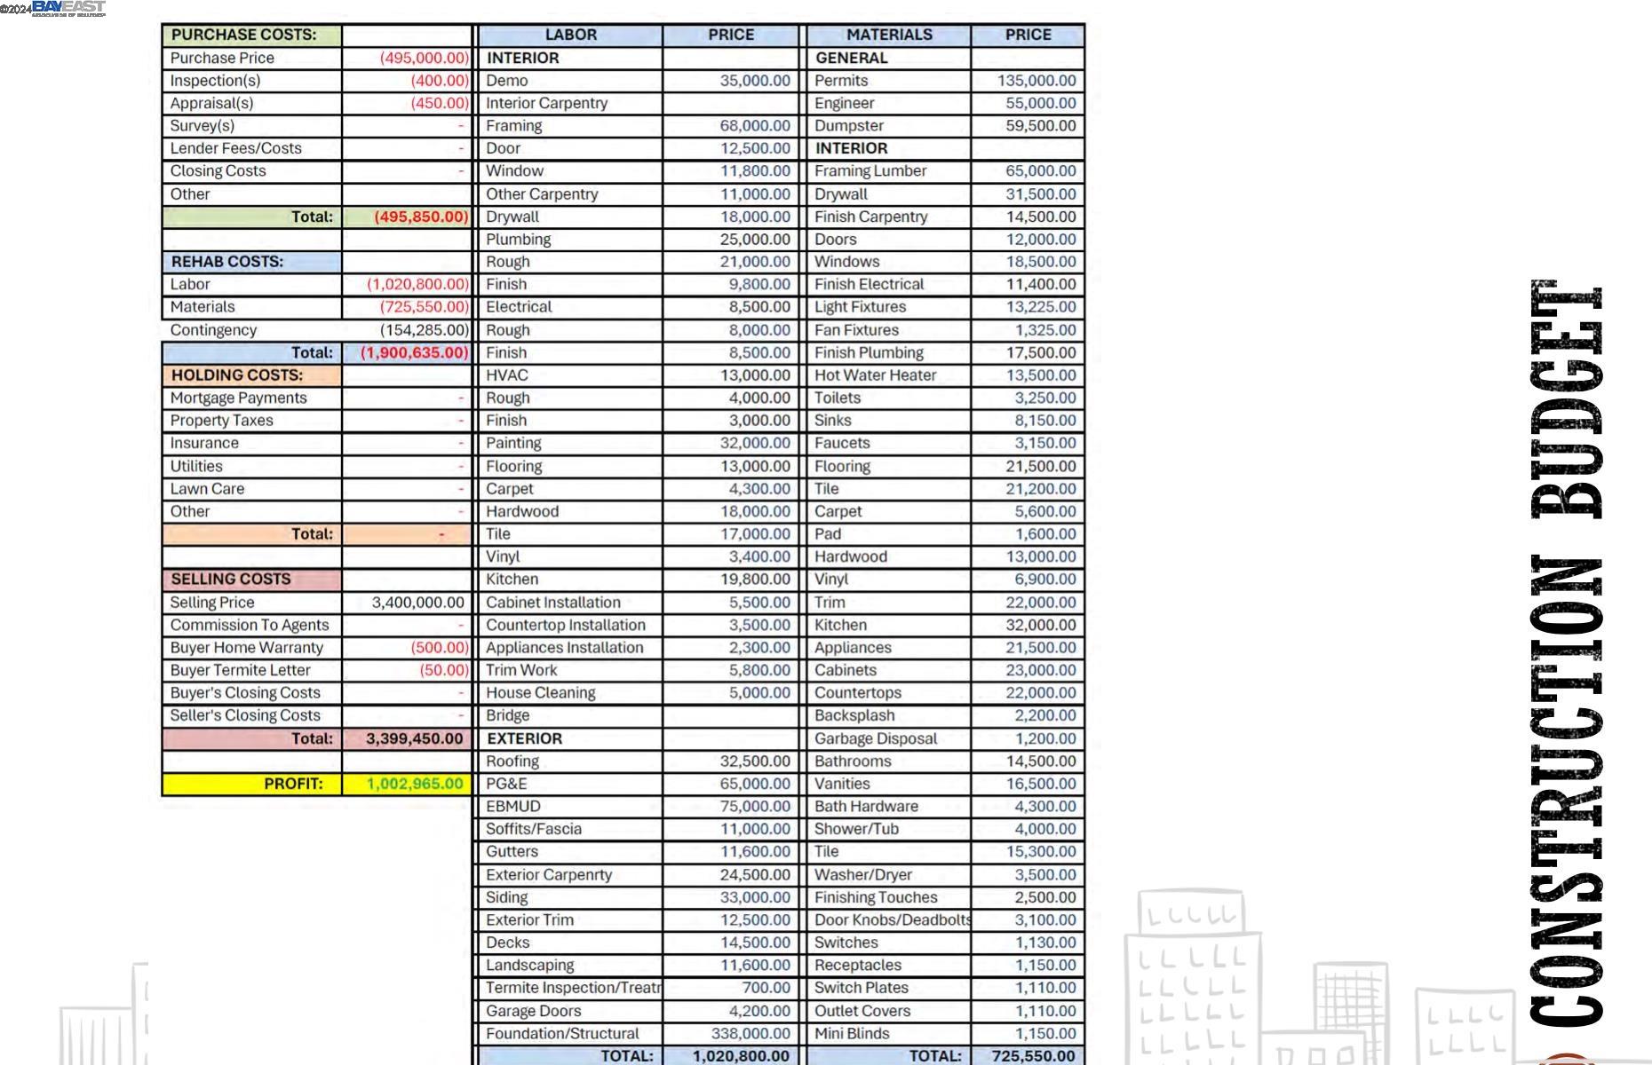Image resolution: width=1652 pixels, height=1065 pixels.
Task: Select the Vanities price 16,500.00
Action: point(1040,784)
